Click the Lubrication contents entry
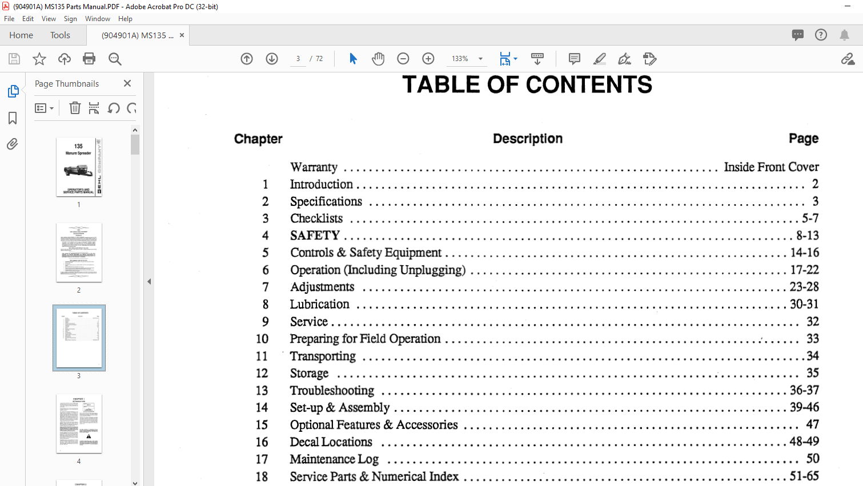863x486 pixels. click(319, 305)
